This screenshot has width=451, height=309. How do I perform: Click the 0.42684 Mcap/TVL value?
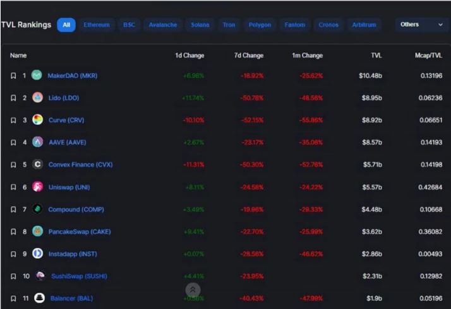430,187
